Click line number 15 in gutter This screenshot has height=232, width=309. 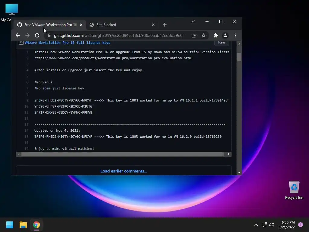click(x=27, y=137)
